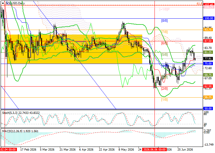The image size is (215, 153).
Task: Click the [7/8] Murrey level label
Action: (164, 32)
